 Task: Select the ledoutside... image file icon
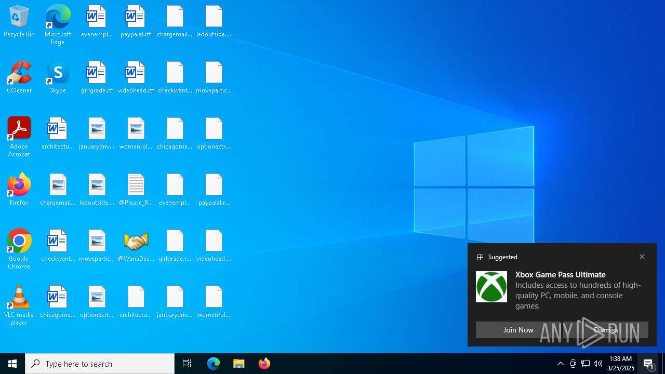[97, 190]
